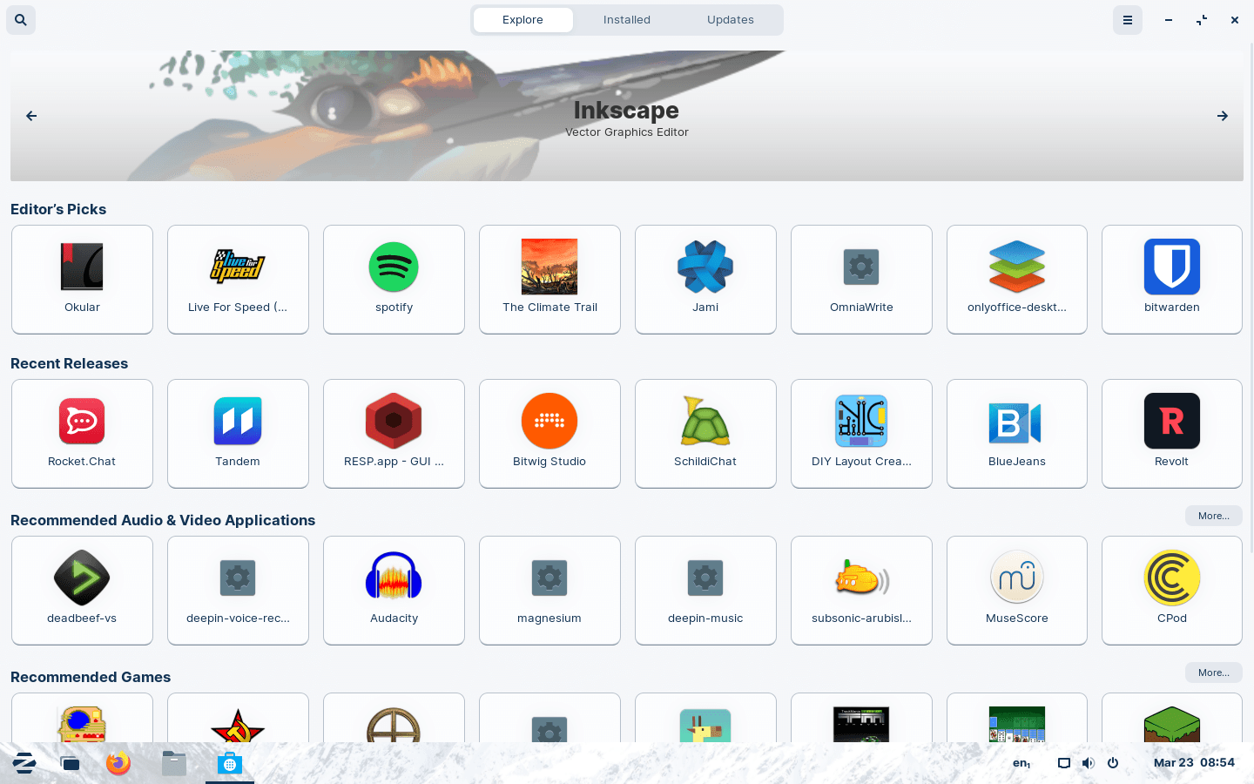The image size is (1254, 784).
Task: Open the clock showing Mar 23 08:54
Action: (x=1194, y=762)
